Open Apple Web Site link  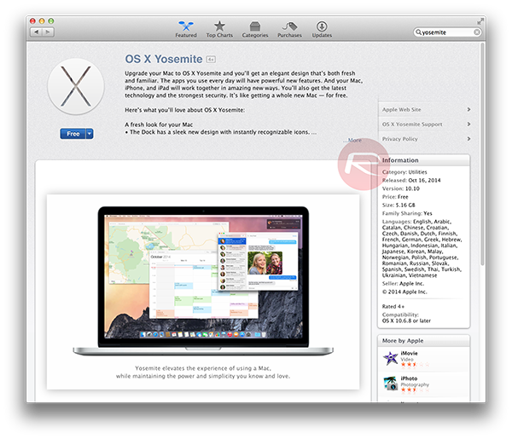click(x=401, y=110)
